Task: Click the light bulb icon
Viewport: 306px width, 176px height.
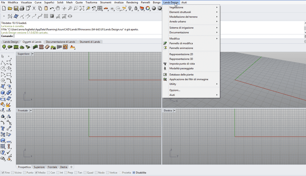Action: click(130, 8)
